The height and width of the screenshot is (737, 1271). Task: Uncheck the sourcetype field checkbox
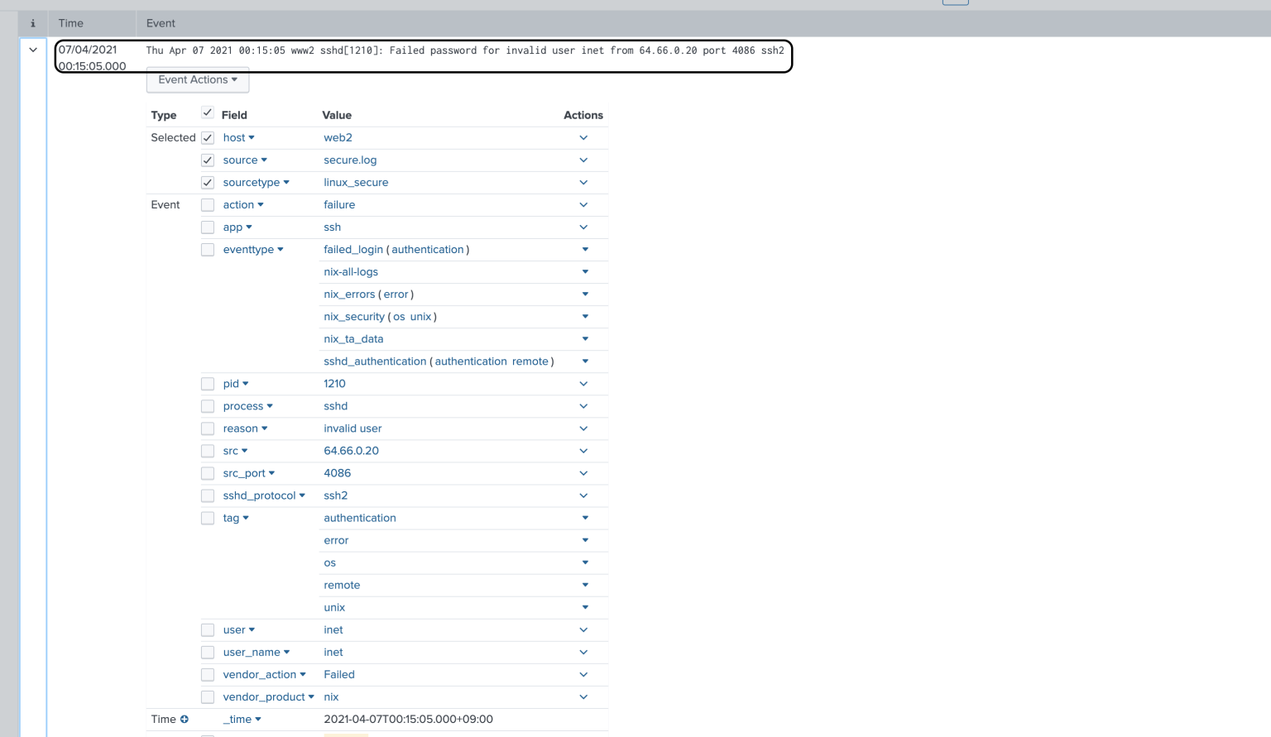[x=208, y=182]
